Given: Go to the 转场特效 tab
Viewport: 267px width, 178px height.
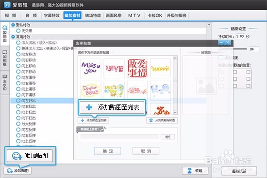Looking at the screenshot, I should (x=93, y=15).
